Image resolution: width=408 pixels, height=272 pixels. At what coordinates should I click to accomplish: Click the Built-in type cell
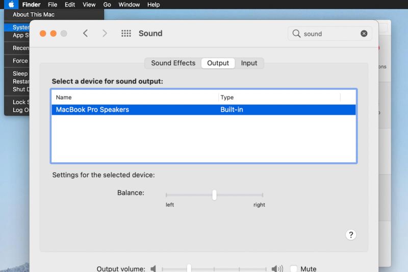point(232,110)
